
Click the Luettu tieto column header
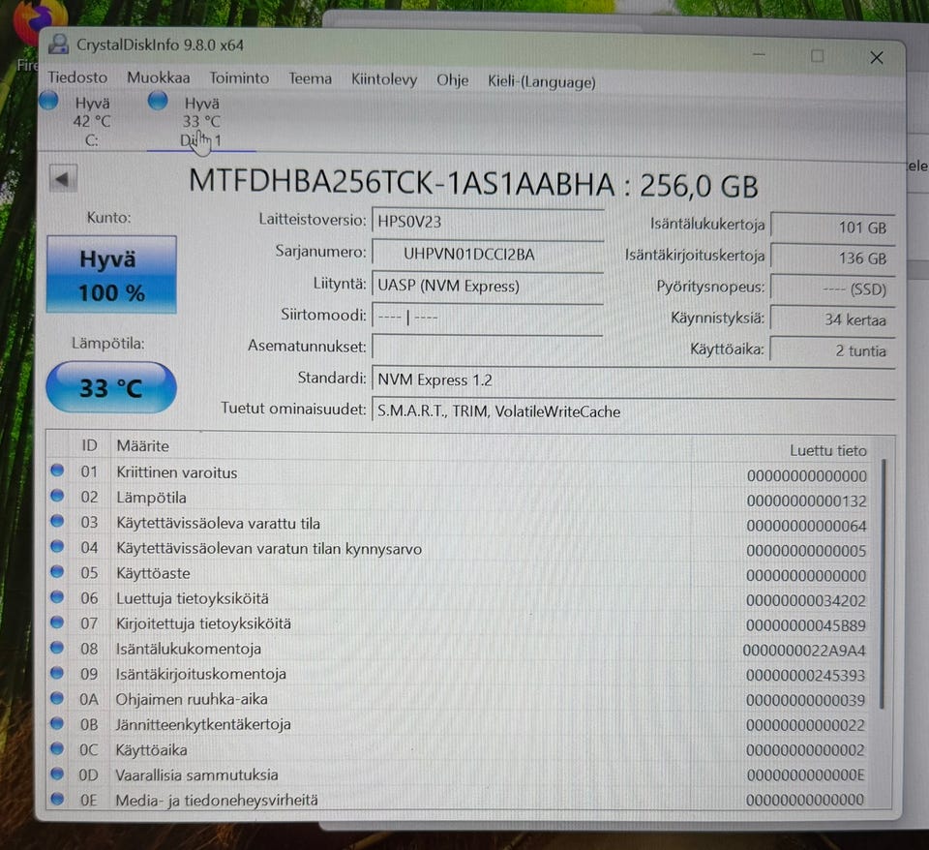827,450
